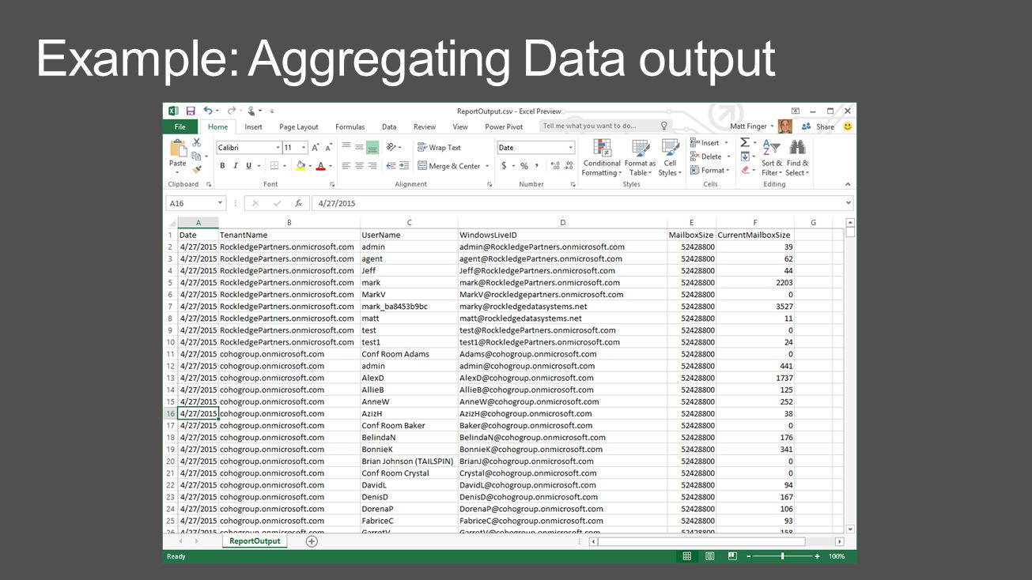Apply comma style number format
Image resolution: width=1032 pixels, height=580 pixels.
point(537,166)
